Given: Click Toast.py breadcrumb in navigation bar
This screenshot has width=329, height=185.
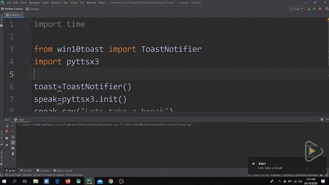Looking at the screenshot, I should pyautogui.click(x=32, y=9).
